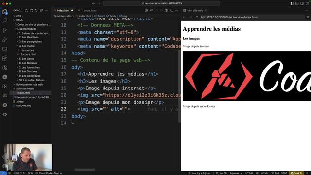Open the Extensions view

tap(5, 58)
